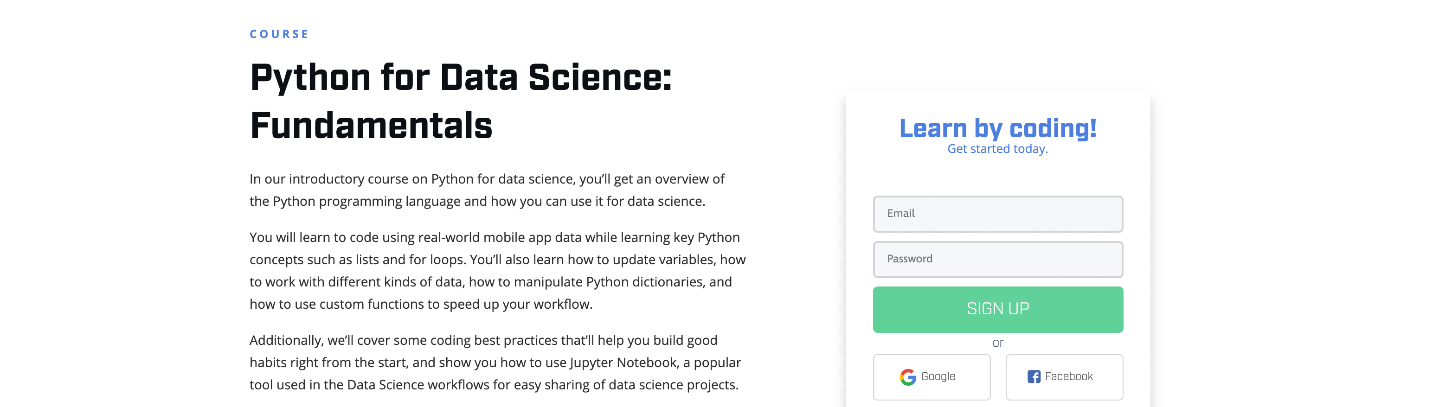The image size is (1452, 407).
Task: Click the 'Python for Data Science: Fundamentals' heading
Action: (x=461, y=101)
